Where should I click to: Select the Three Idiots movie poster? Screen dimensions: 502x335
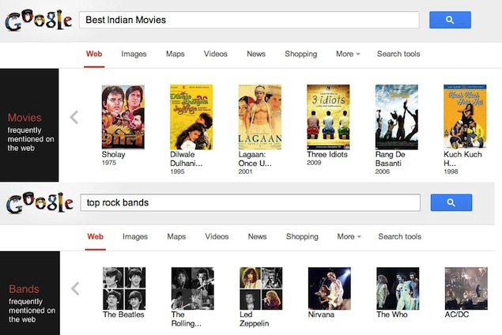click(328, 117)
